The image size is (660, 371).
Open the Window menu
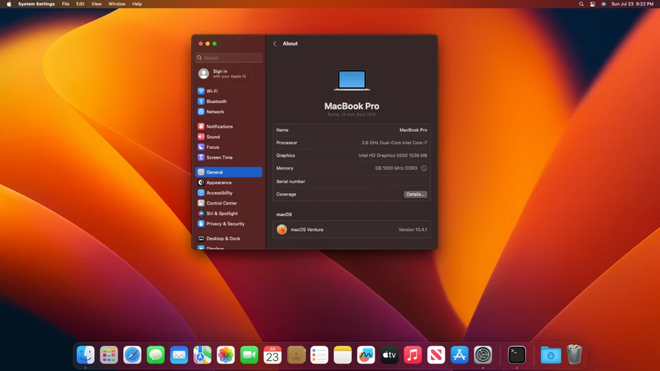[x=117, y=4]
